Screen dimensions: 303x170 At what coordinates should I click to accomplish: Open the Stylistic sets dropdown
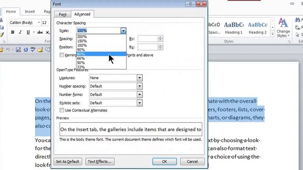[x=140, y=103]
